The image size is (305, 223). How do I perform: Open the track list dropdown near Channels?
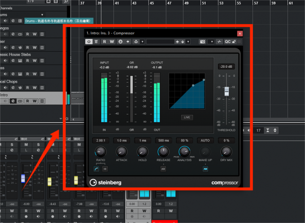[x=42, y=15]
